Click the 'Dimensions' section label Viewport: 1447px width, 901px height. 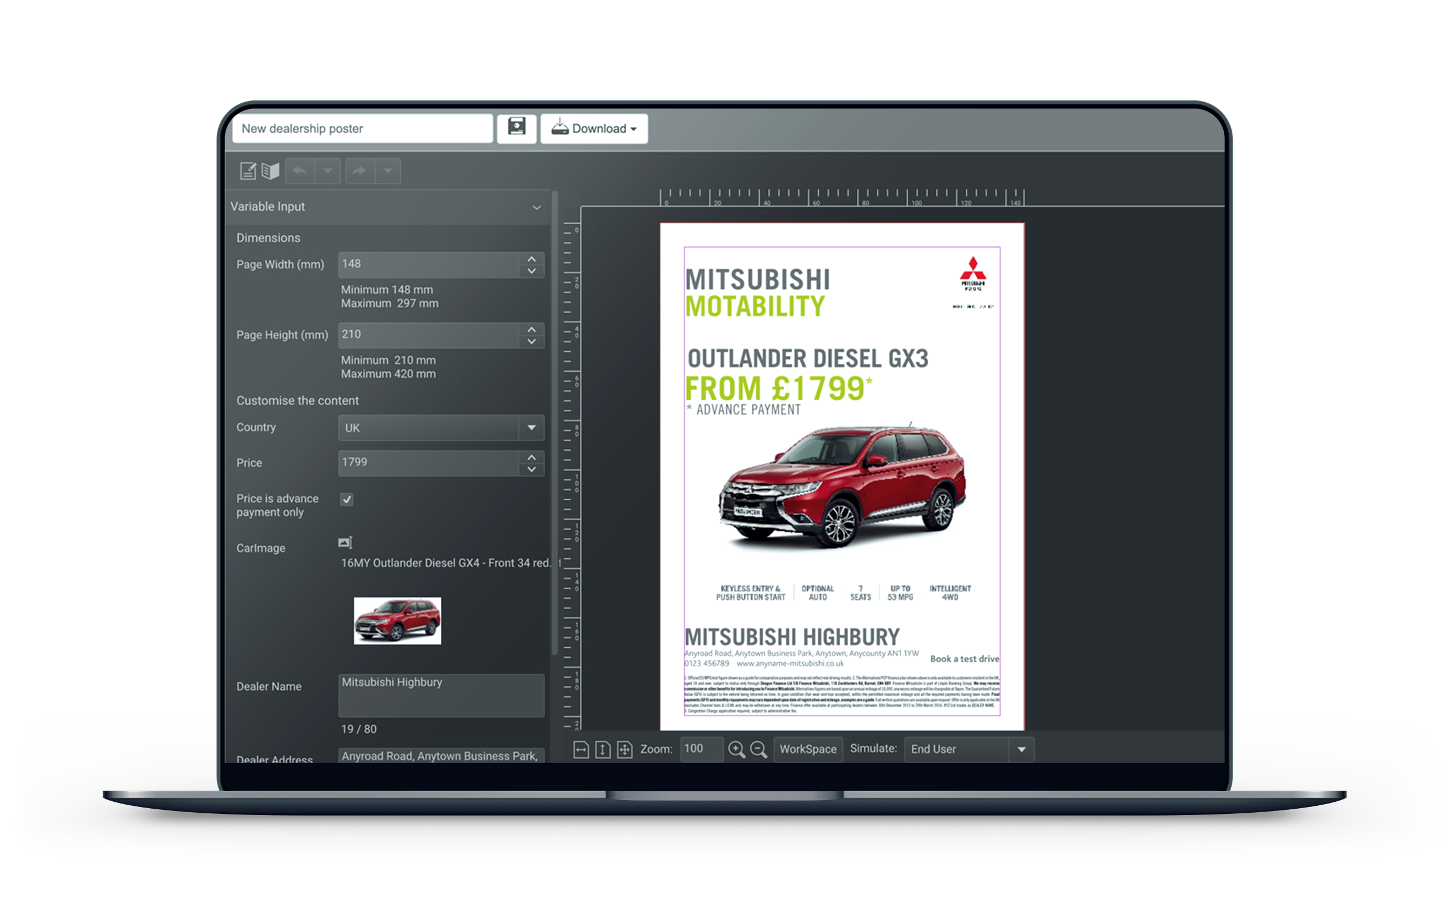[268, 238]
